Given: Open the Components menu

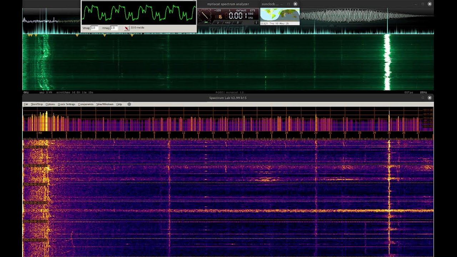Looking at the screenshot, I should coord(86,104).
